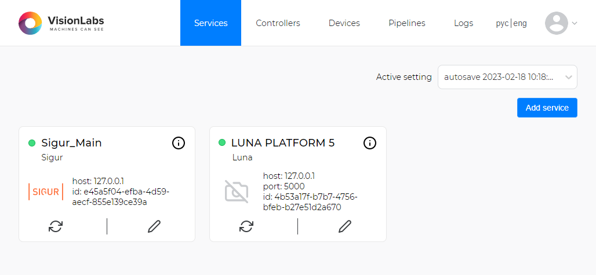596x275 pixels.
Task: Click the id e45a5f04 text
Action: tap(121, 197)
